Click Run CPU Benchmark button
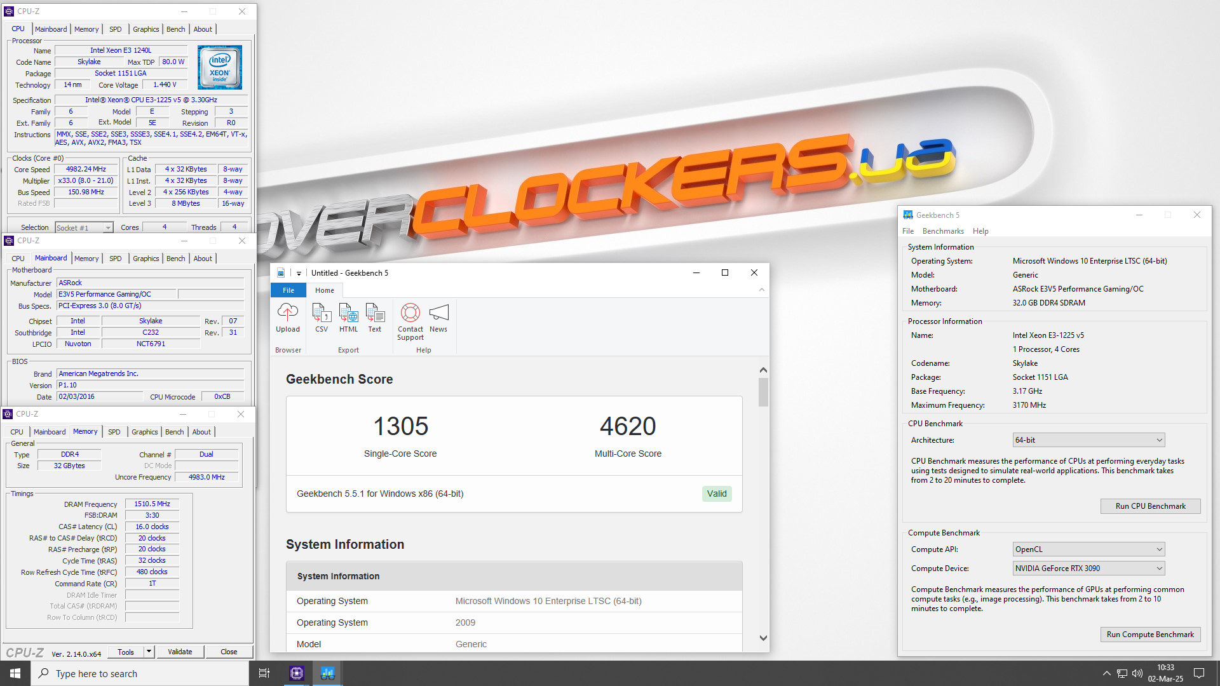The width and height of the screenshot is (1220, 686). click(x=1150, y=506)
